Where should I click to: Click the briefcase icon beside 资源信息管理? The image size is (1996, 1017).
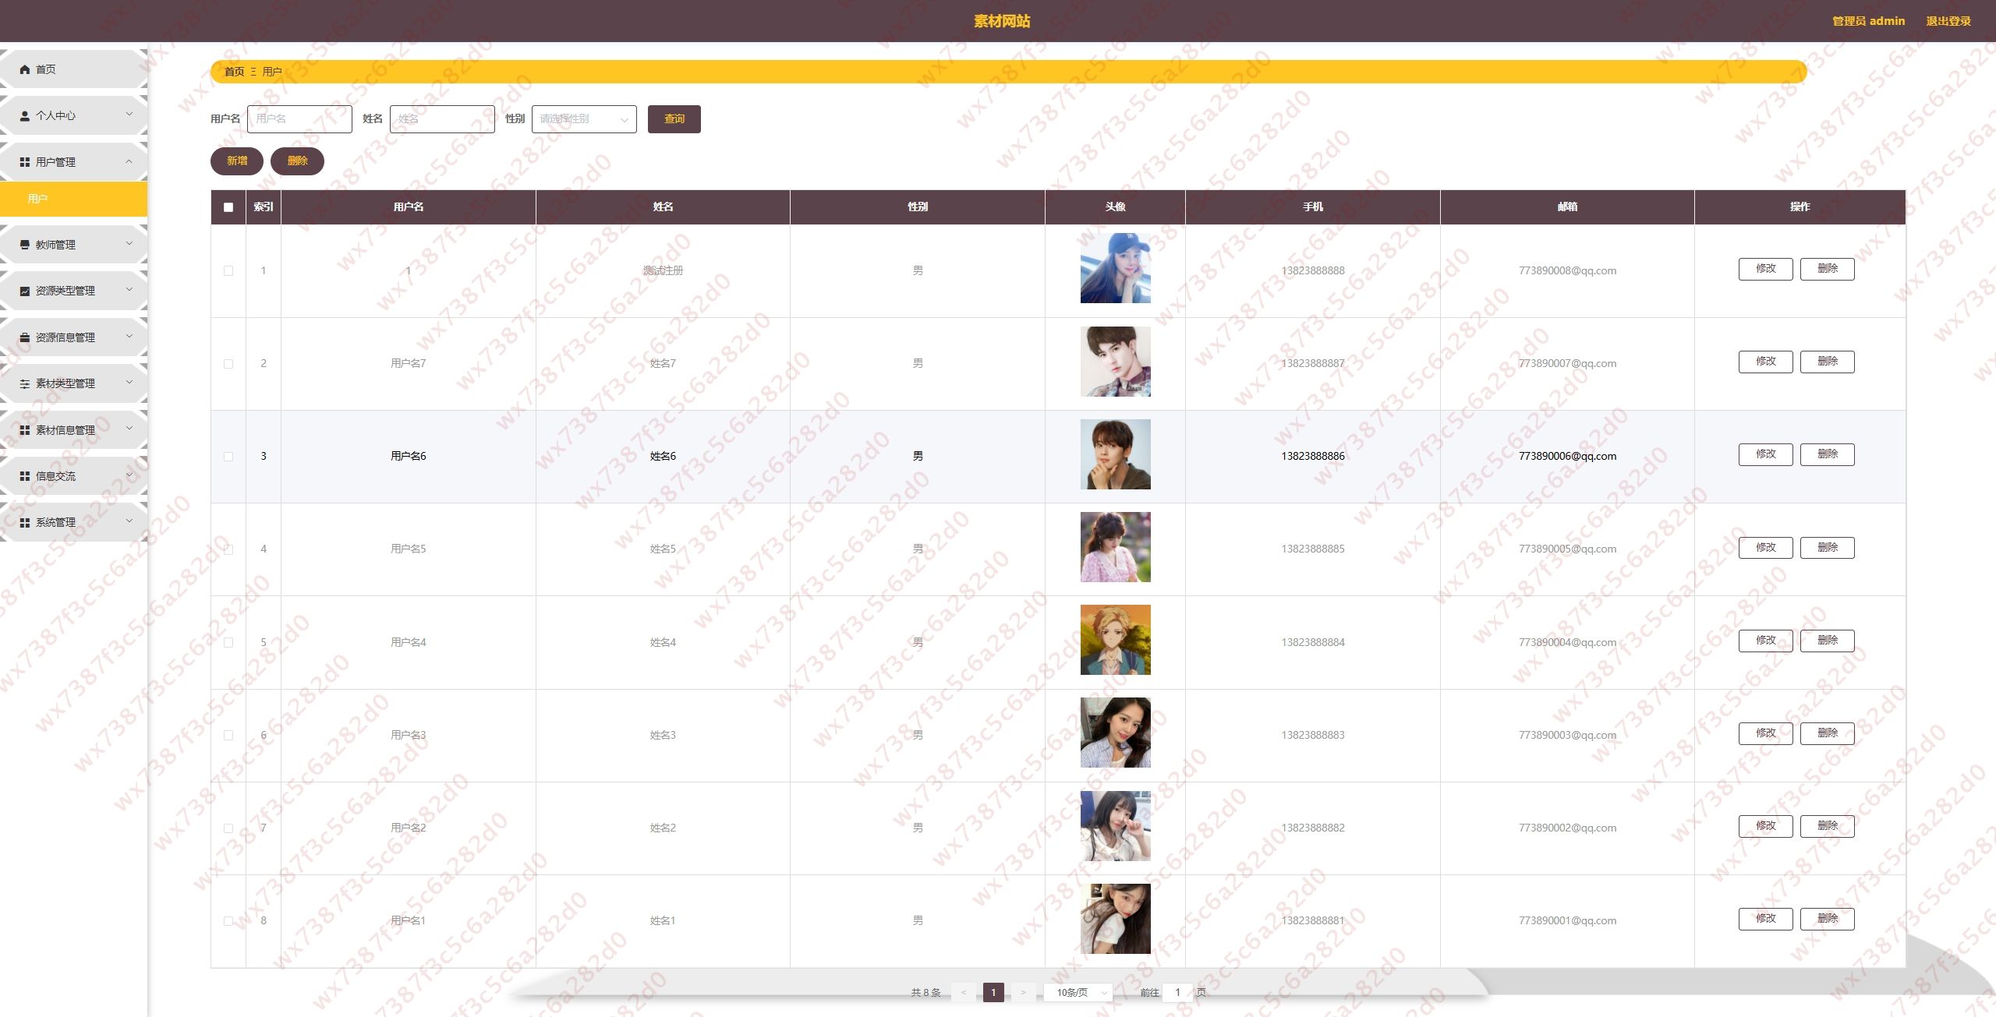[x=25, y=337]
